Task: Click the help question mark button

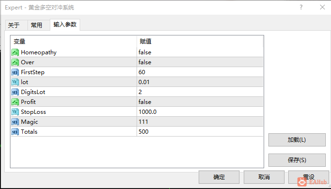Action: pyautogui.click(x=301, y=8)
